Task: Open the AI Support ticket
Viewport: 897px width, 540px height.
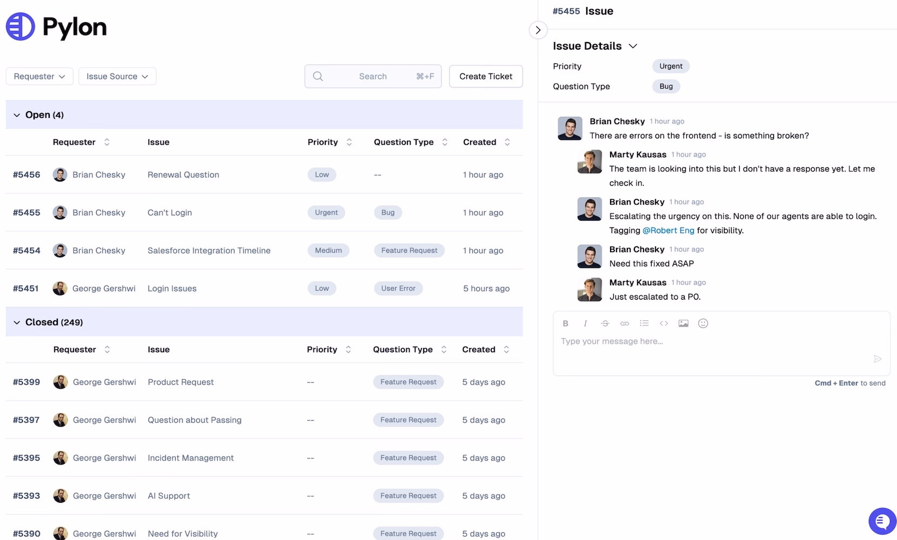Action: point(264,495)
